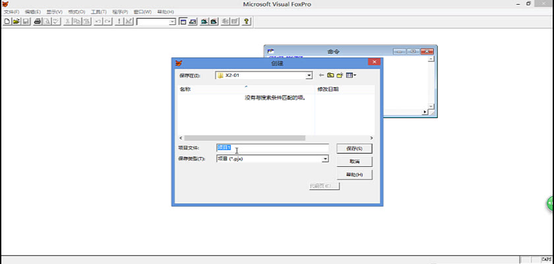Click the Back arrow icon in 创建 dialog
This screenshot has width=554, height=264.
click(321, 75)
